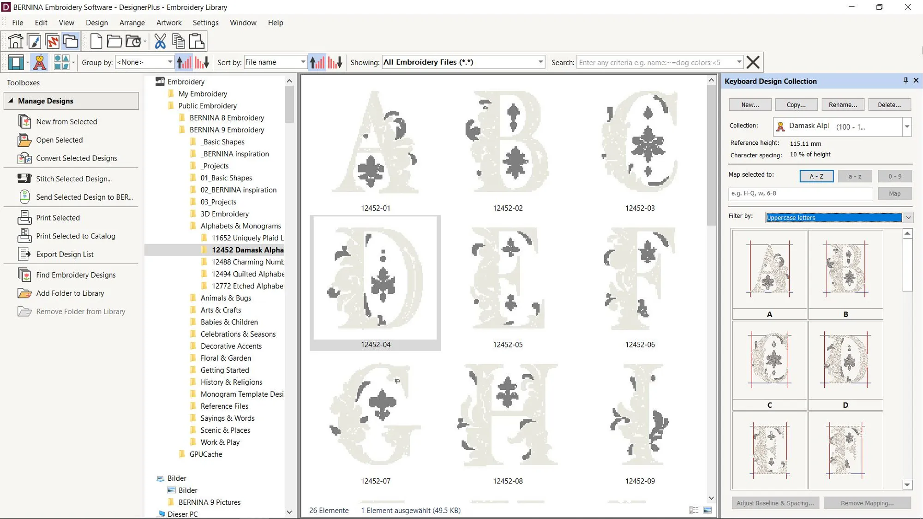This screenshot has height=519, width=923.
Task: Open the Filter by Uppercase letters dropdown
Action: 908,218
